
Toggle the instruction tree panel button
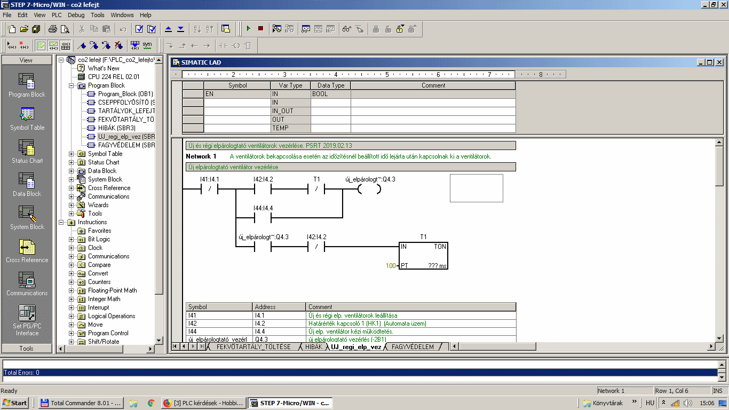225,29
